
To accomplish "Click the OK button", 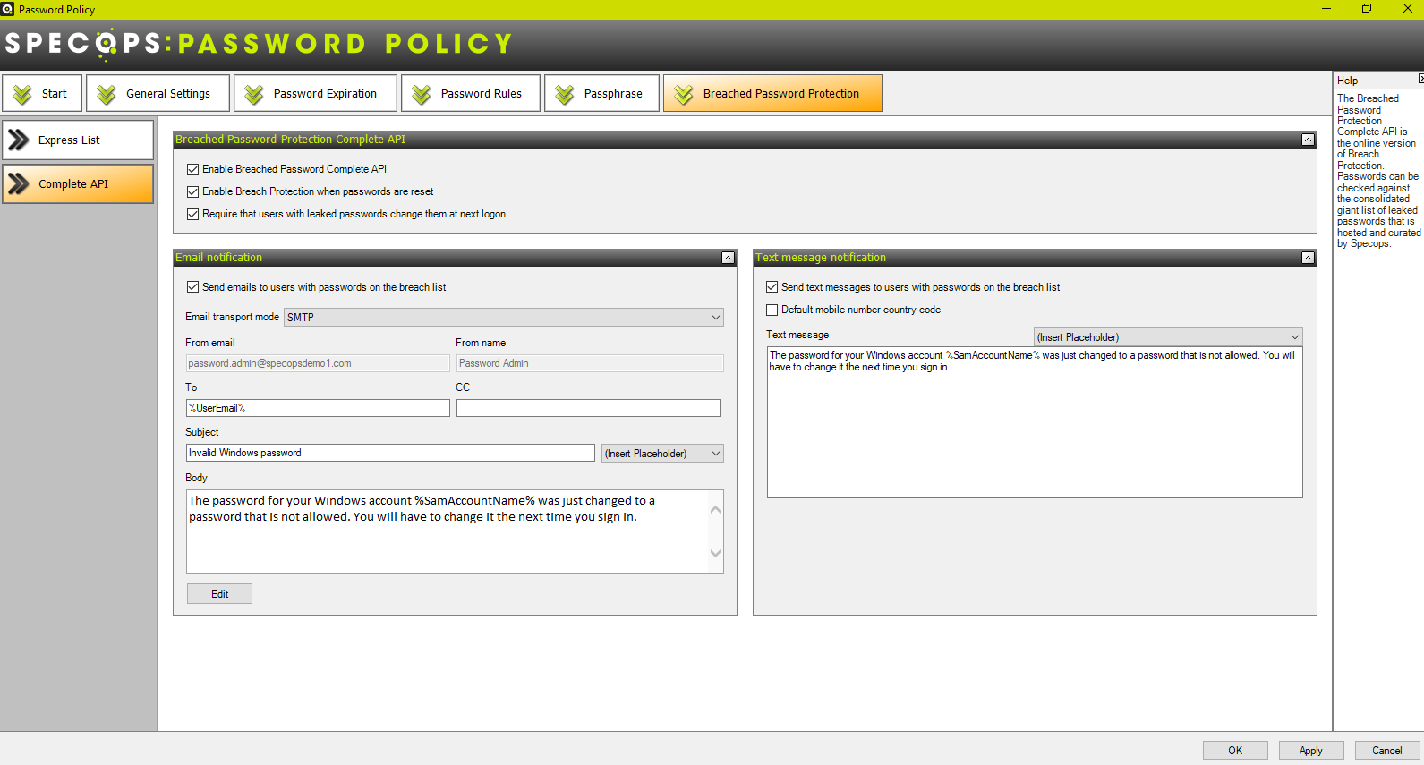I will pos(1235,751).
